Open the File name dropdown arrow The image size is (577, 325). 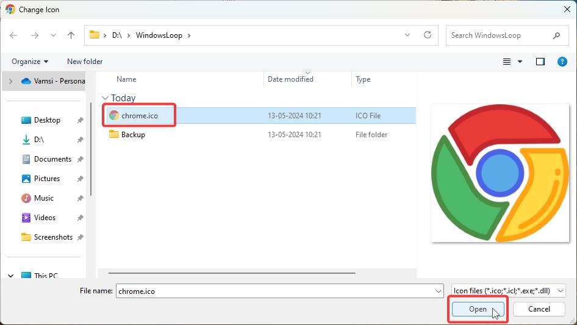[x=439, y=291]
